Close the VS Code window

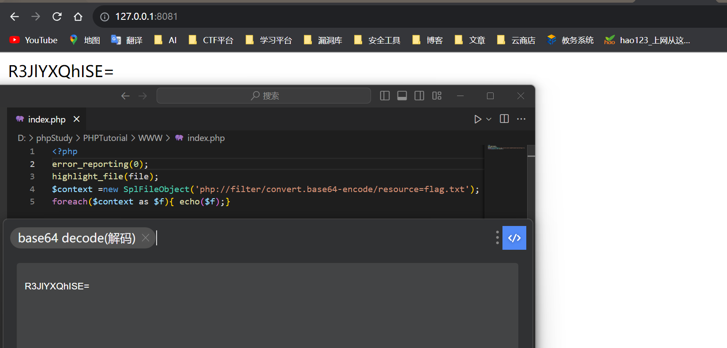pos(521,96)
